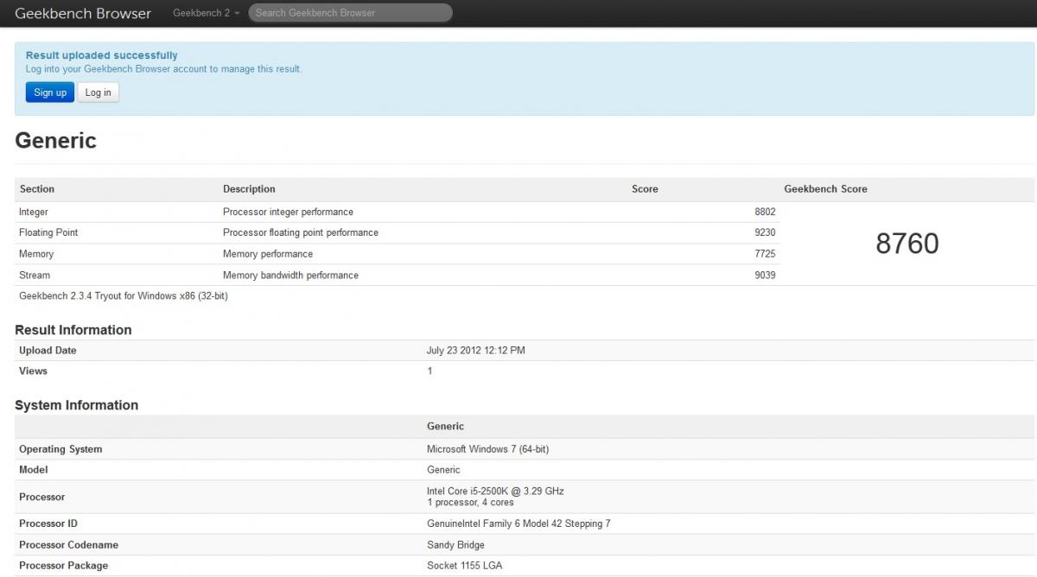1037x577 pixels.
Task: Select the floating point score 9230
Action: pyautogui.click(x=765, y=232)
